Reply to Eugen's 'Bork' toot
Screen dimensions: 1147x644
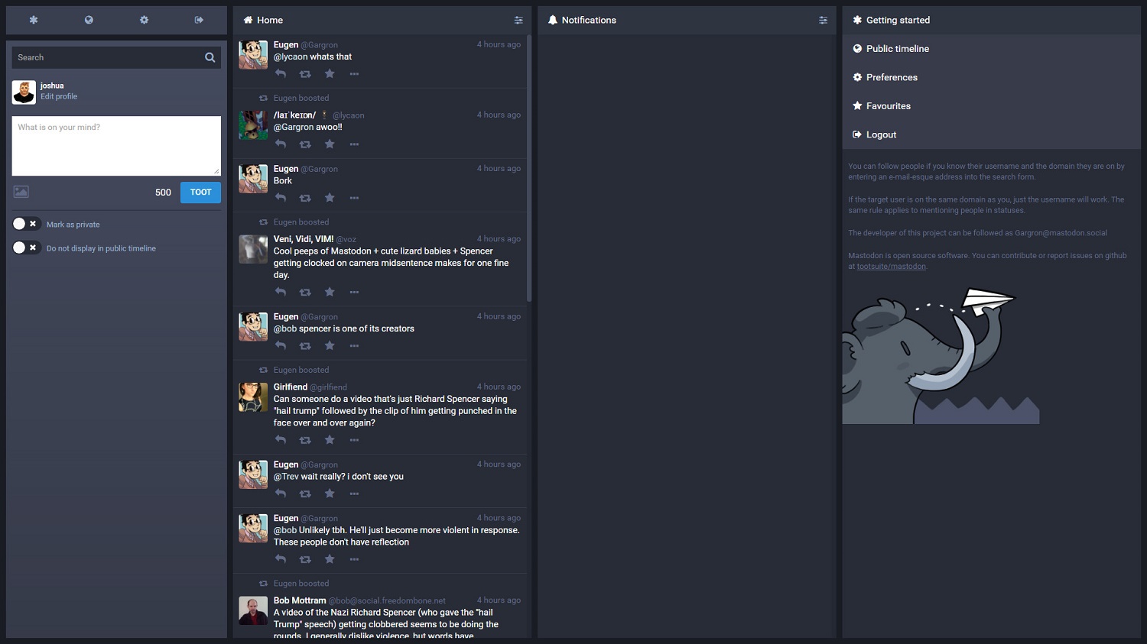pos(281,198)
